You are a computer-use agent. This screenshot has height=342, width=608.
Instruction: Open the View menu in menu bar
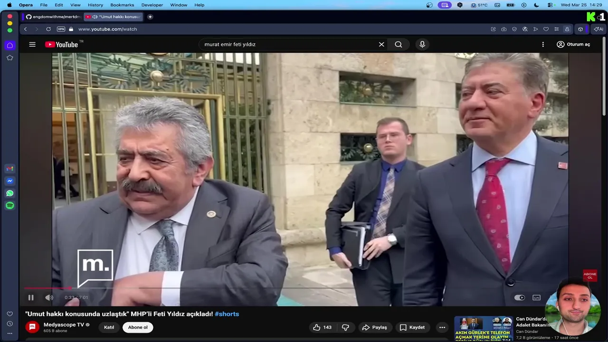(x=75, y=5)
